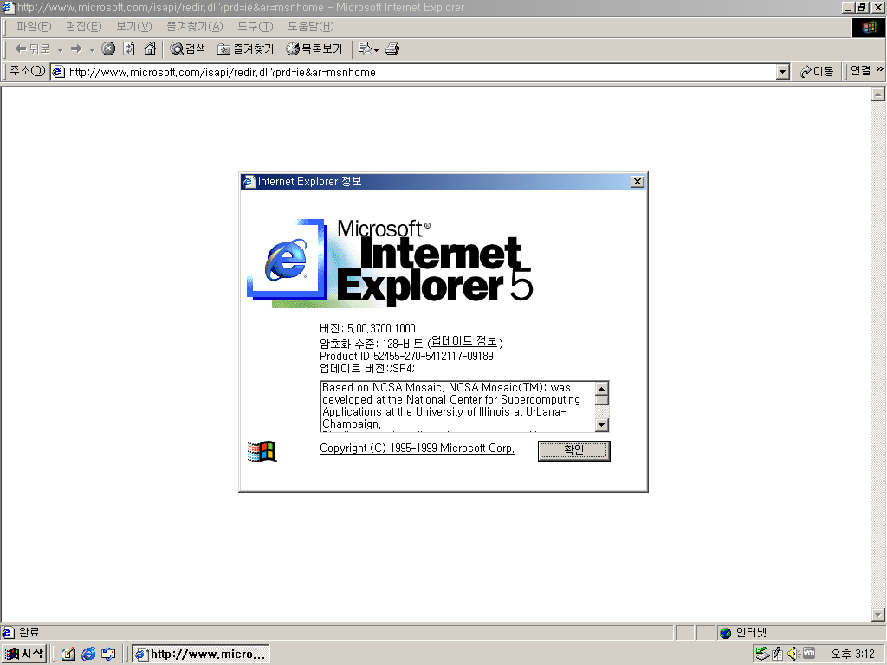
Task: Open the 즐겨찾기(A) menu
Action: point(195,26)
